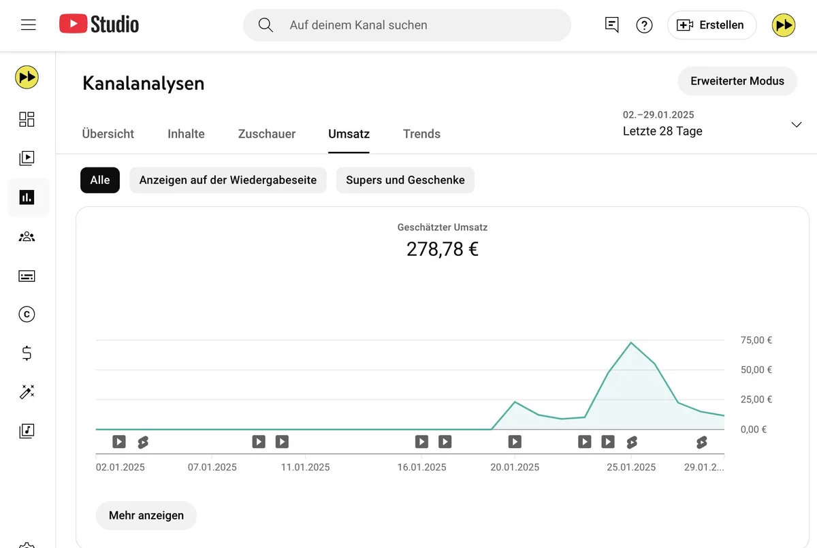Click last Shorts marker near 29.01
Image resolution: width=817 pixels, height=548 pixels.
[701, 442]
